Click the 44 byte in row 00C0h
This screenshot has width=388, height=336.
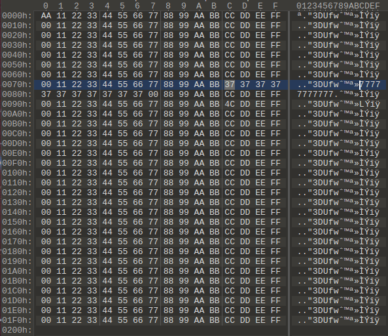click(107, 134)
